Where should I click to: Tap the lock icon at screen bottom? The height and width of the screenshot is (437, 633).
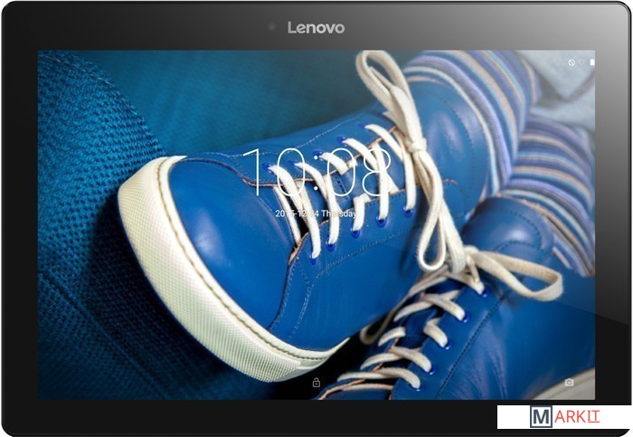(316, 383)
